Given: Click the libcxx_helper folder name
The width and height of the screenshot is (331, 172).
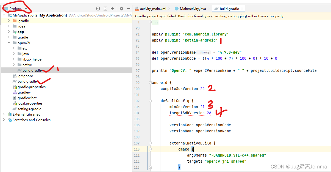Looking at the screenshot, I should click(33, 59).
